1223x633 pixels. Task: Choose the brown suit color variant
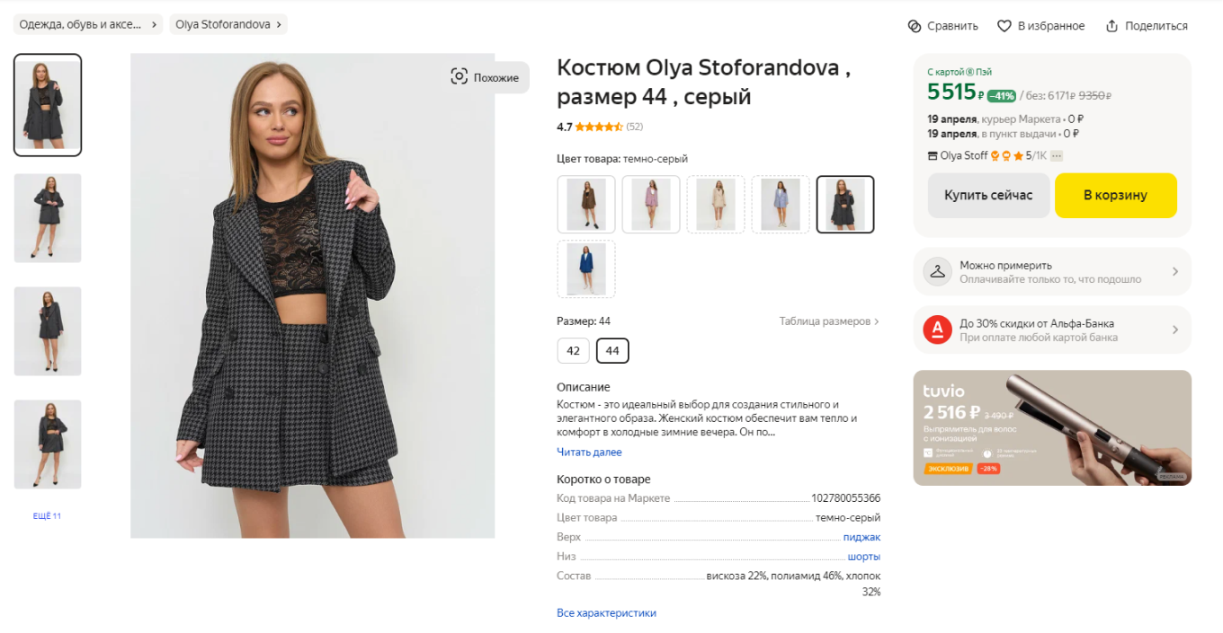pos(586,205)
